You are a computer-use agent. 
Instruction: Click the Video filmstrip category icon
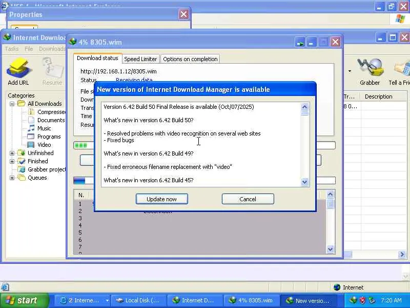[x=31, y=145]
